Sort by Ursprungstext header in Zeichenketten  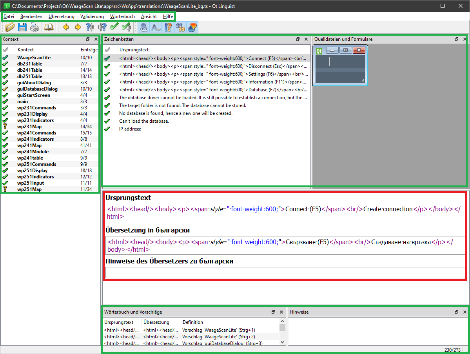pos(213,50)
